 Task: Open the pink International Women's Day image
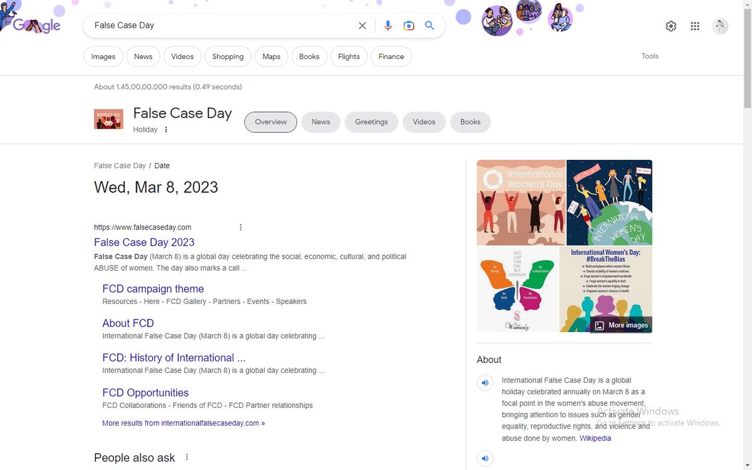[x=521, y=202]
